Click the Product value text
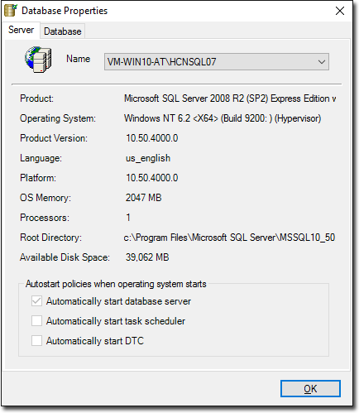 click(230, 98)
